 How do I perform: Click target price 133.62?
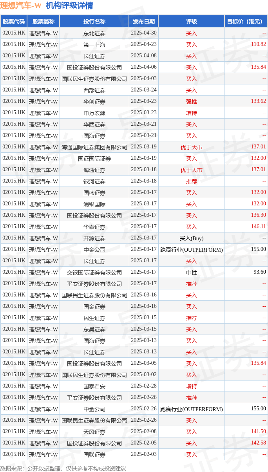[259, 101]
